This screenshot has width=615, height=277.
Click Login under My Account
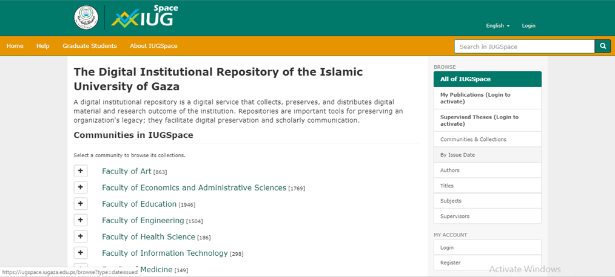point(488,247)
